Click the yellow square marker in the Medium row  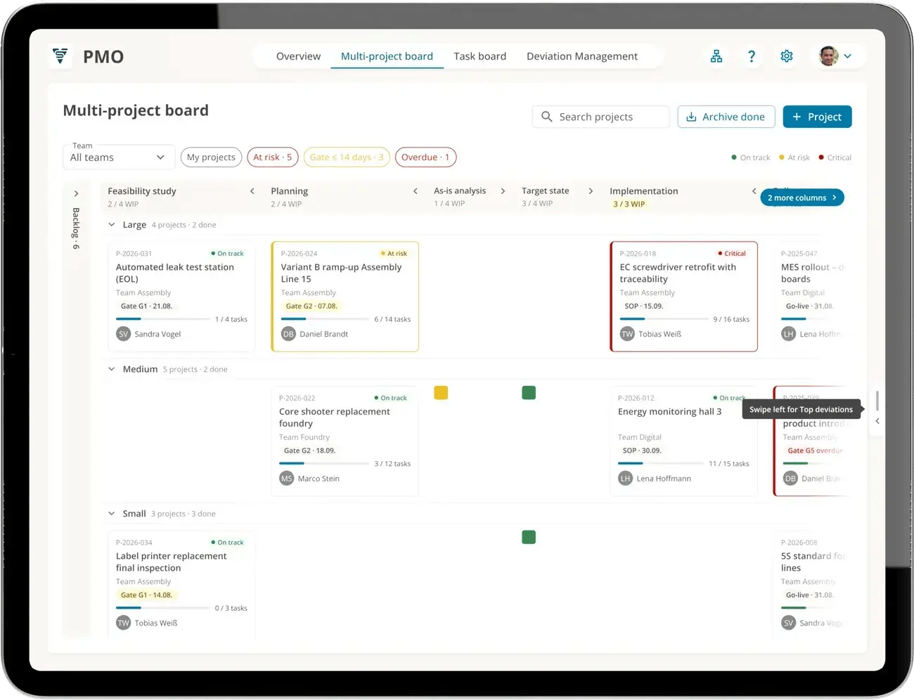coord(441,393)
